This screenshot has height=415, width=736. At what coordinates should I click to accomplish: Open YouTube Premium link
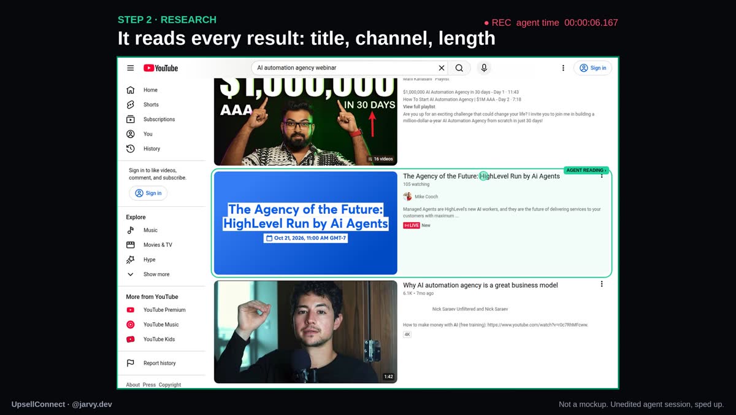coord(164,310)
